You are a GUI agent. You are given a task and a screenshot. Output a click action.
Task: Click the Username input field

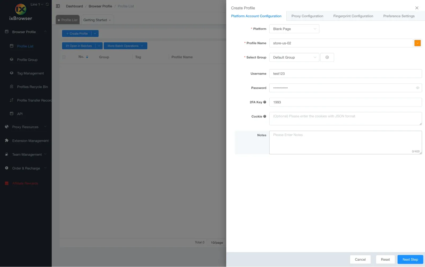click(345, 74)
